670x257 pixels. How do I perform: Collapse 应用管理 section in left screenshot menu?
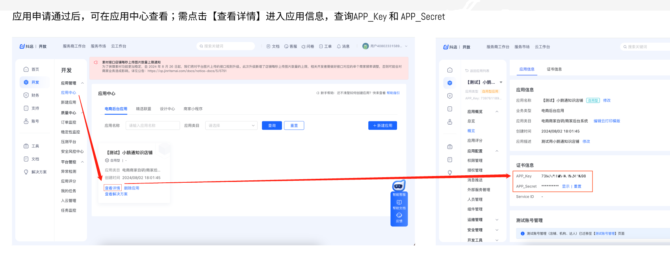[x=82, y=83]
